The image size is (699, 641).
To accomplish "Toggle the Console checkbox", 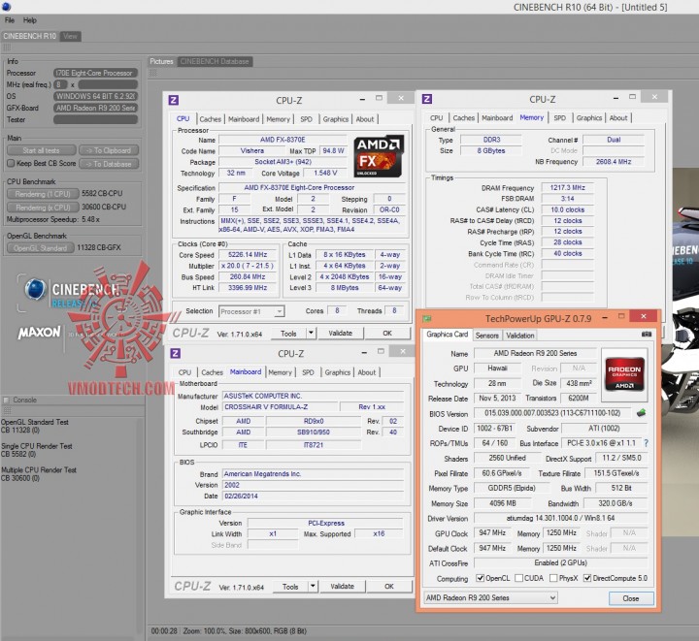I will 6,400.
